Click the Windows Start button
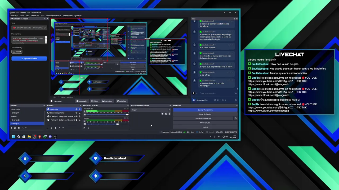 click(13, 137)
